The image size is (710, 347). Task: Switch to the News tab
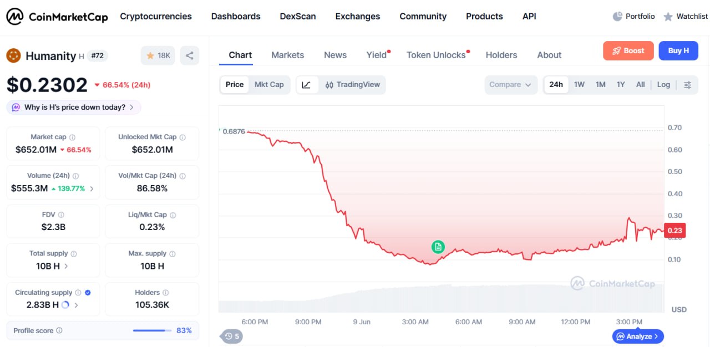click(x=336, y=55)
